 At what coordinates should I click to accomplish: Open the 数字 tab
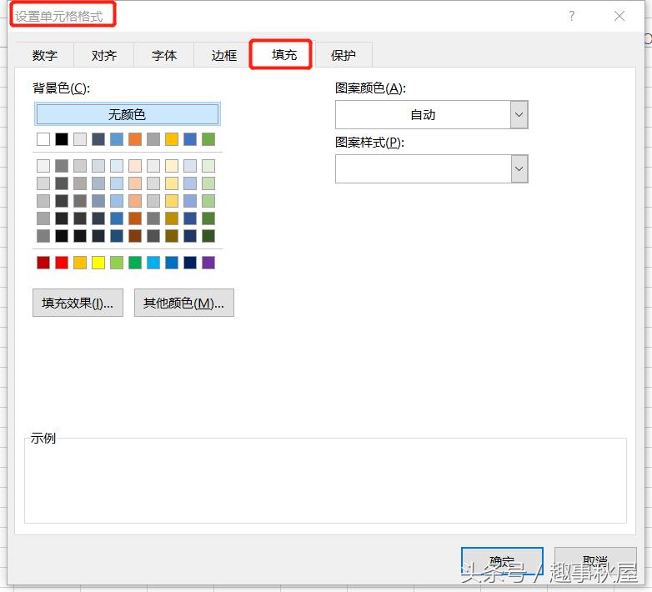click(45, 55)
